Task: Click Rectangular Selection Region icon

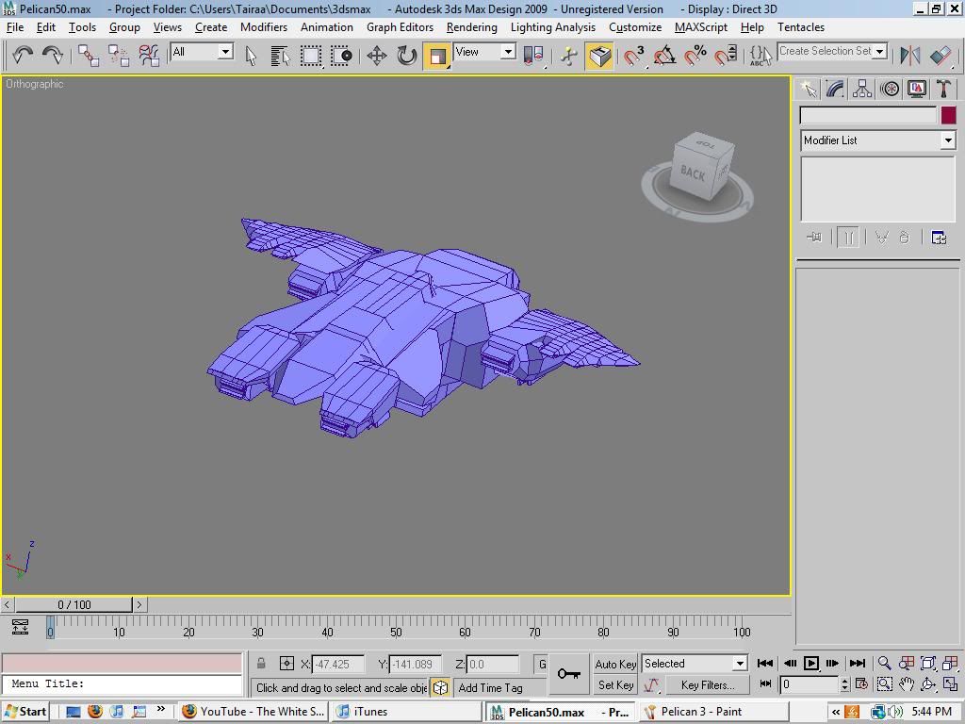Action: coord(311,56)
